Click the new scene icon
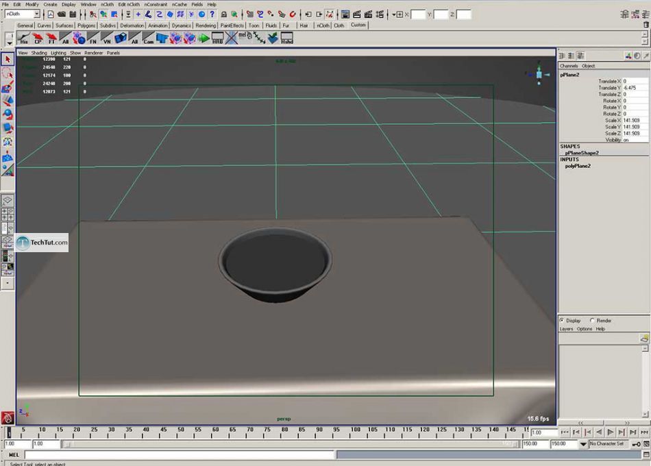 50,14
